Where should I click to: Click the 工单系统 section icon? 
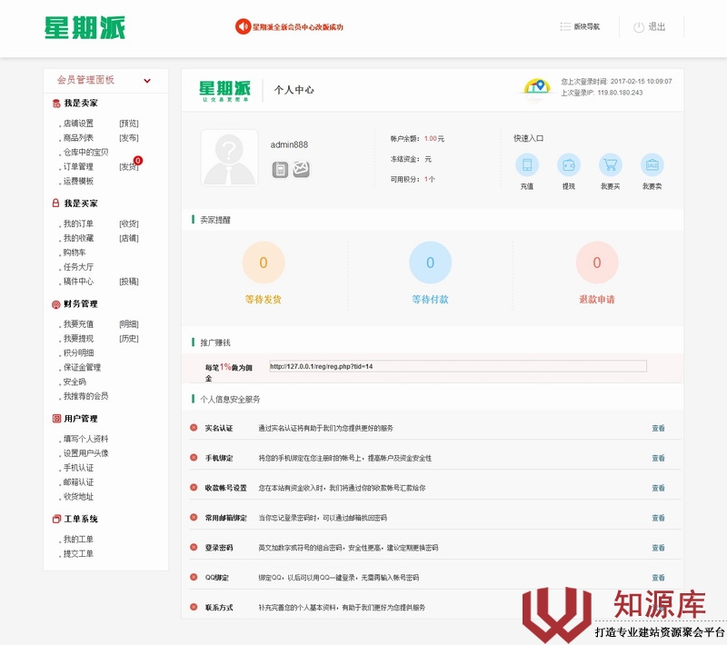click(x=56, y=519)
